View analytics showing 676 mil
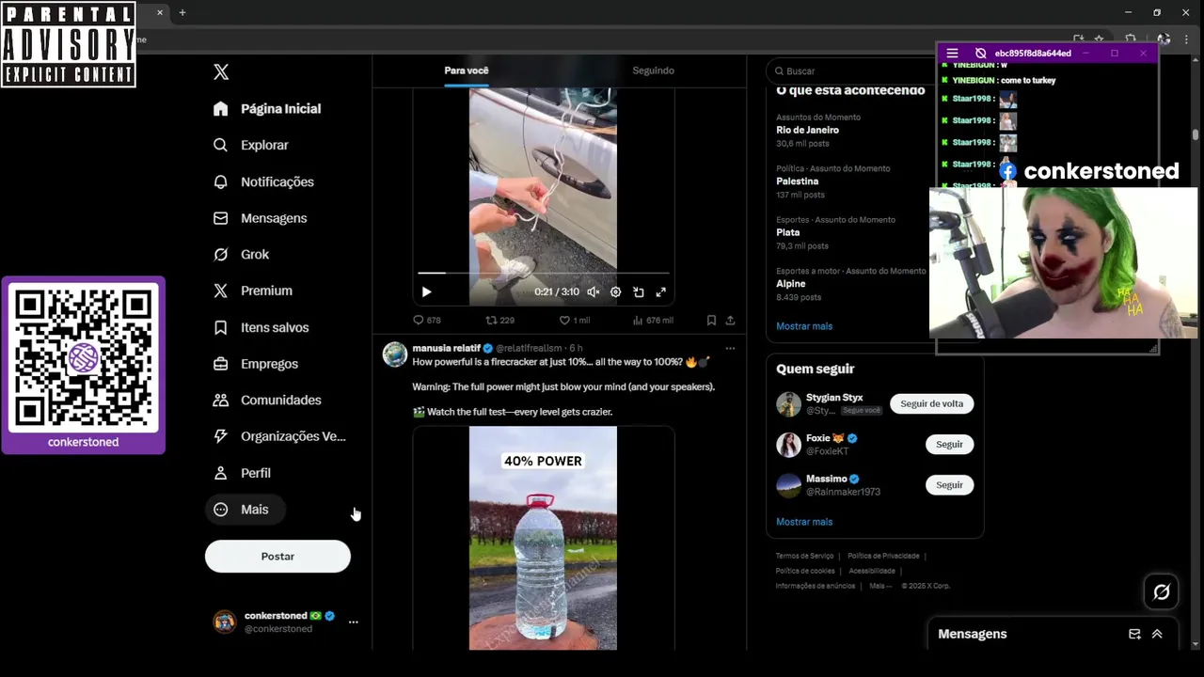Screen dimensions: 1204x677 coord(652,321)
